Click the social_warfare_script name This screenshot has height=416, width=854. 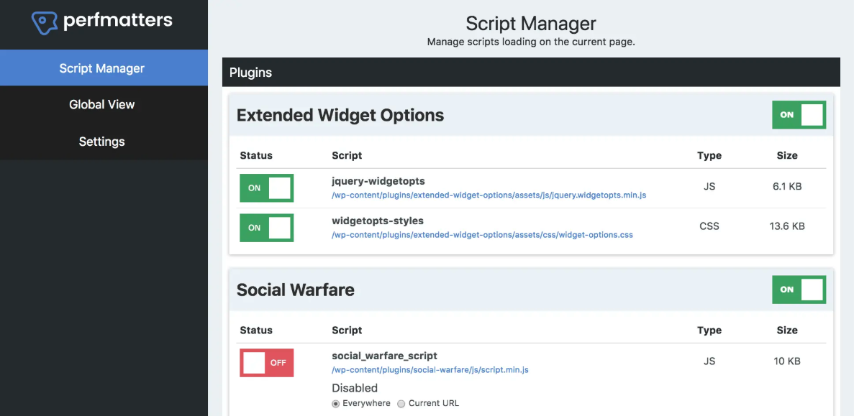(384, 356)
